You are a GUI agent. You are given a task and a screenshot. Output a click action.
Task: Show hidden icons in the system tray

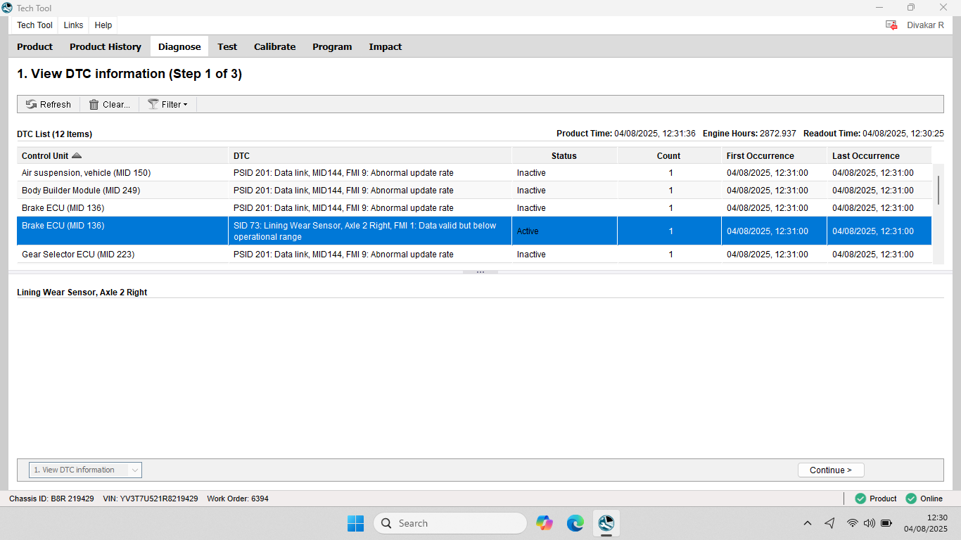coord(807,523)
